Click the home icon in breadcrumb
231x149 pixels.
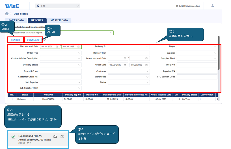[x=7, y=14]
